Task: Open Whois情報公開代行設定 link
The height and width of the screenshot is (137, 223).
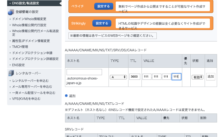Action: [29, 25]
